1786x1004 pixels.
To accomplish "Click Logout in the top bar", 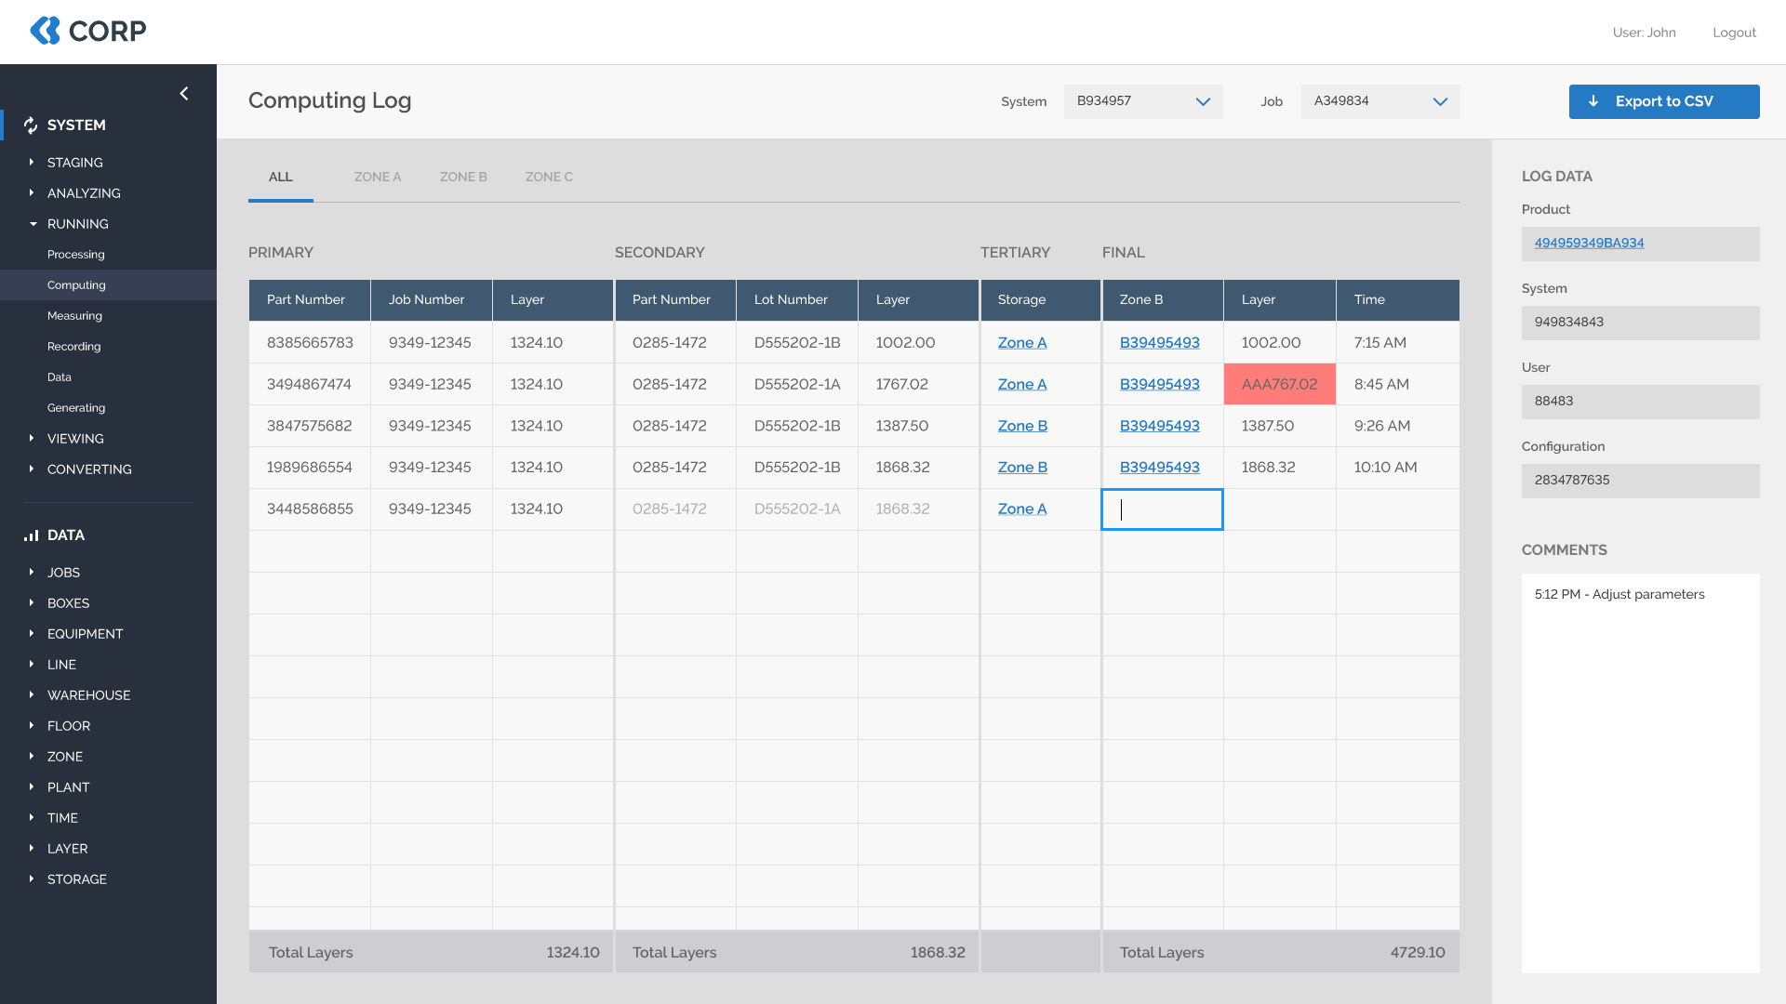I will point(1734,33).
